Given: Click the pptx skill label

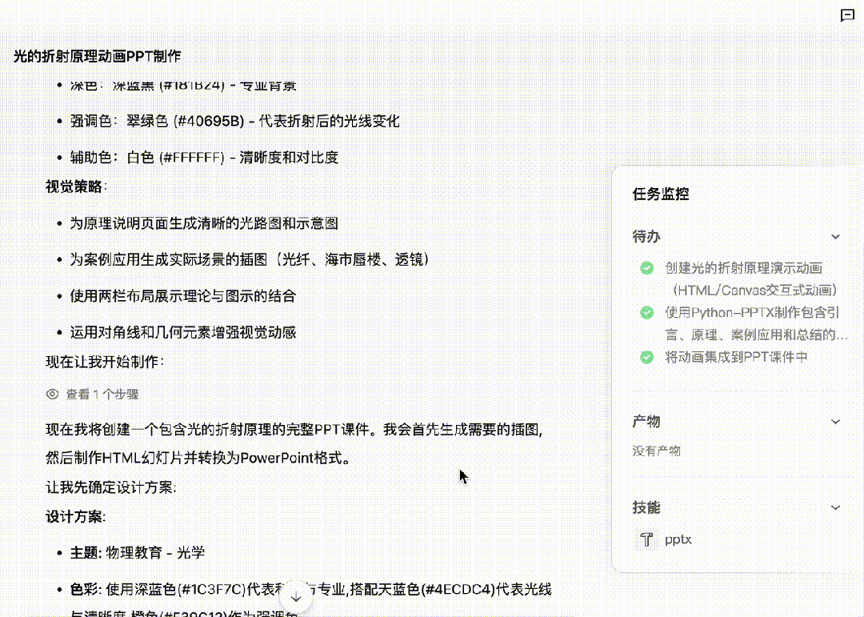Looking at the screenshot, I should 678,539.
